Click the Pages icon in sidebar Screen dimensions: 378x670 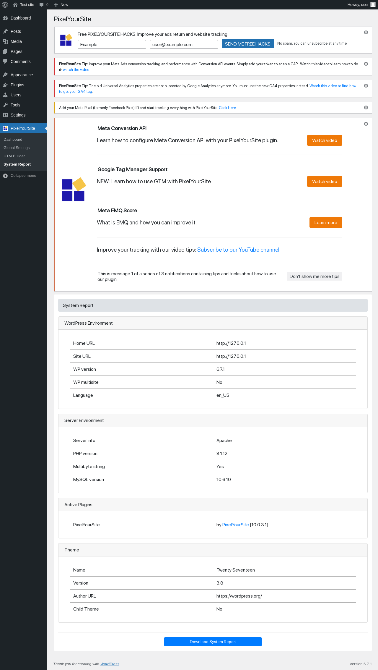tap(5, 51)
